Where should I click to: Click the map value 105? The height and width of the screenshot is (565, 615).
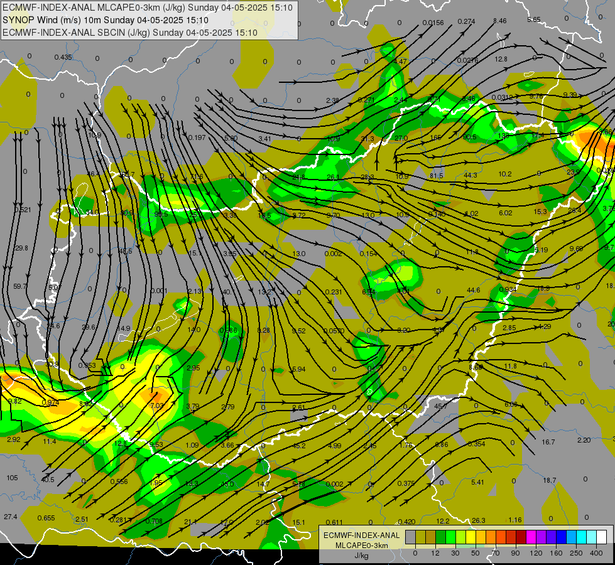tap(12, 478)
